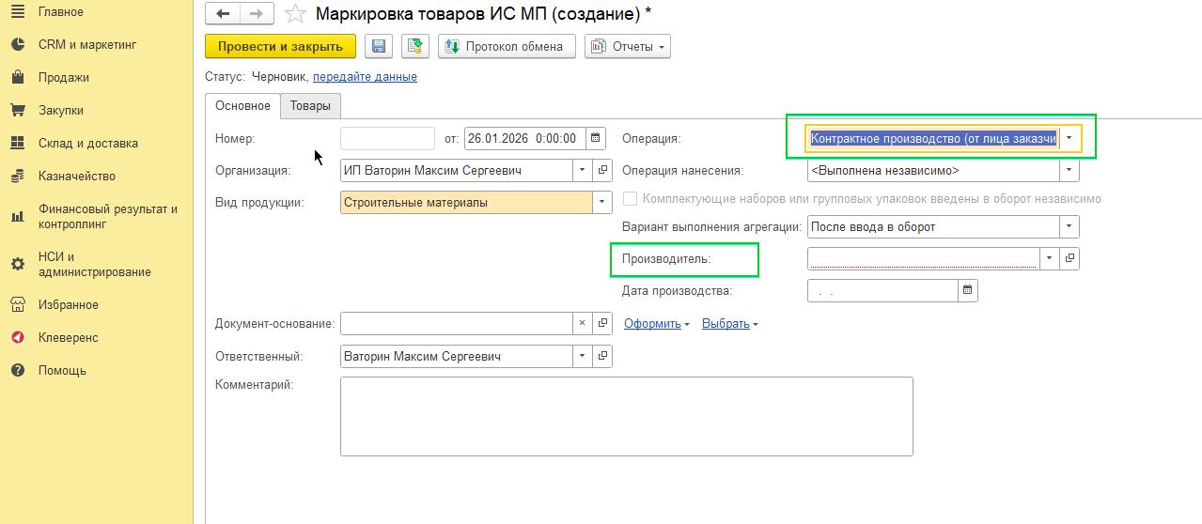Click the post document icon
The height and width of the screenshot is (524, 1202).
coord(414,46)
